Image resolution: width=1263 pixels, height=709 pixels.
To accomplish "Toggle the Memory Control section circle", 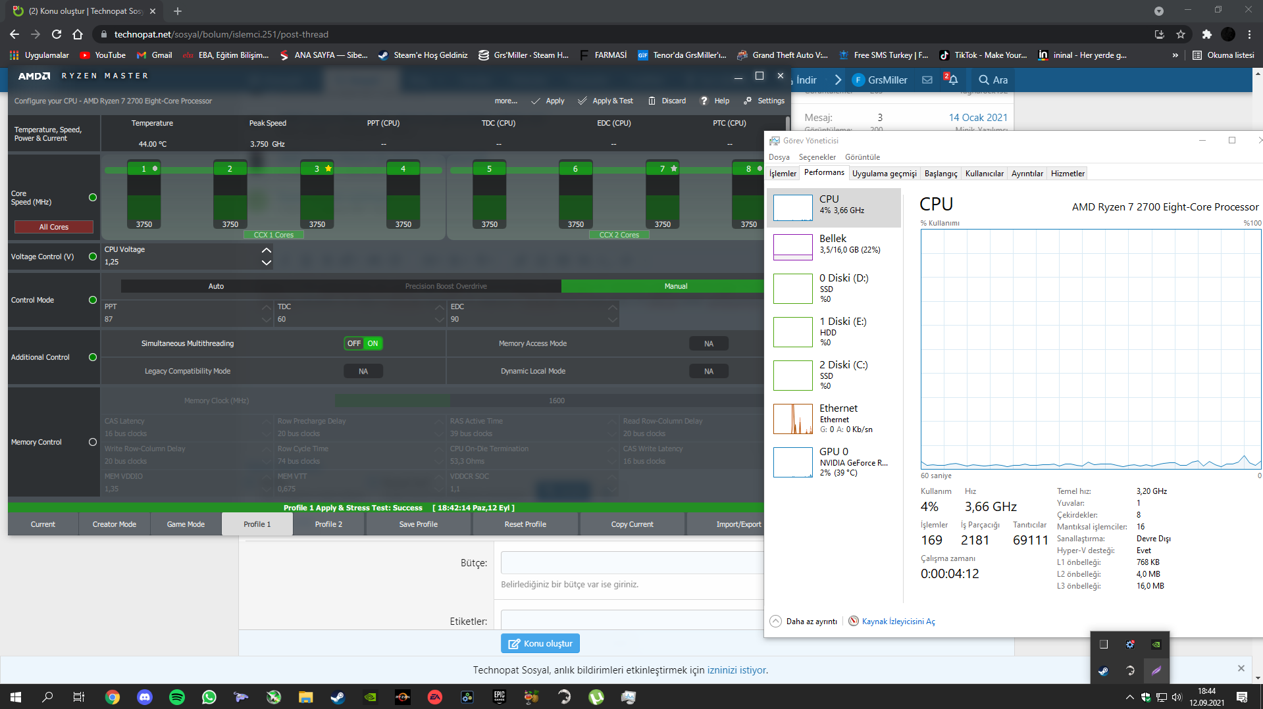I will [x=93, y=442].
